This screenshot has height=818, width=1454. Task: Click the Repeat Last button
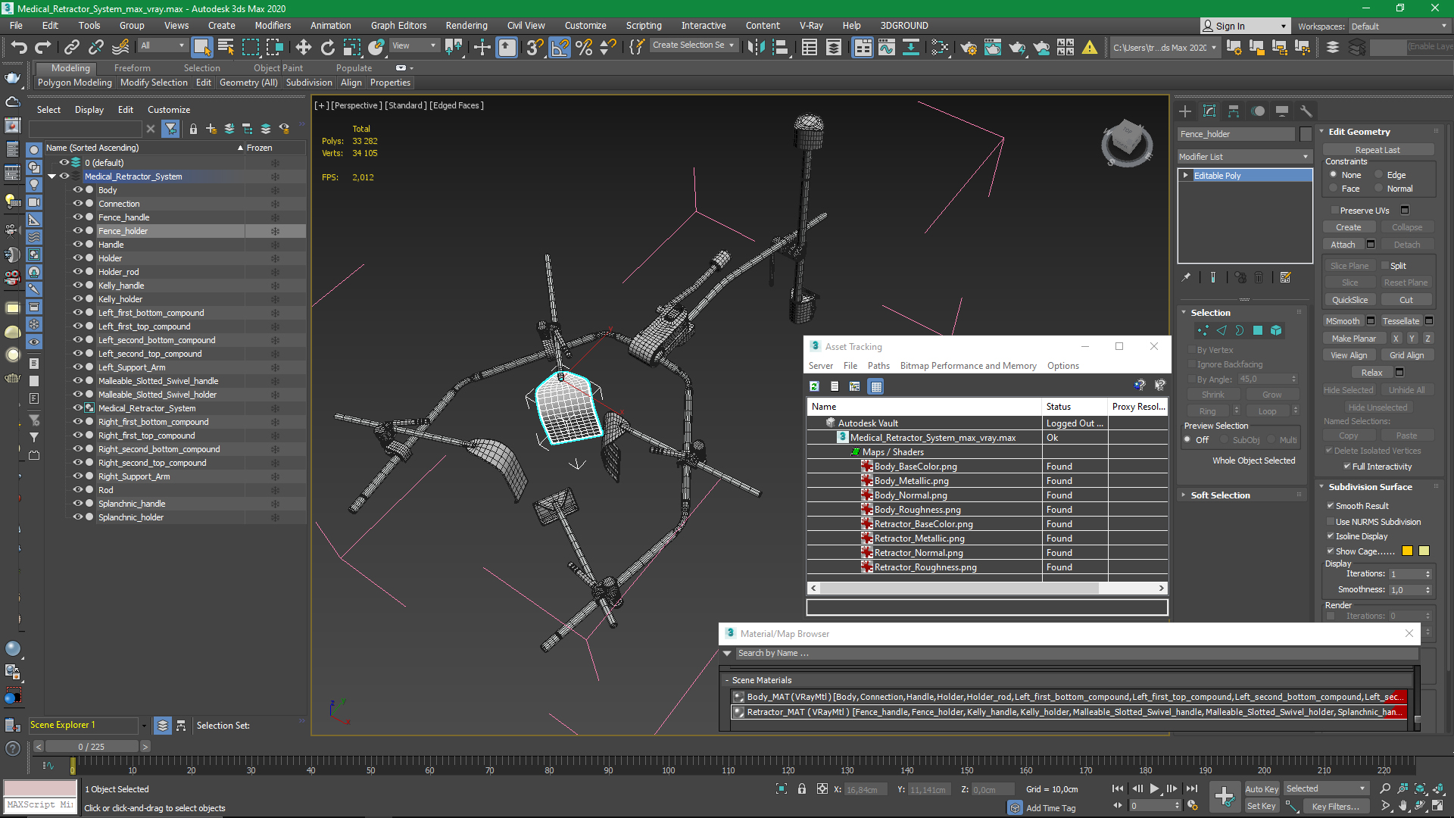(x=1378, y=150)
